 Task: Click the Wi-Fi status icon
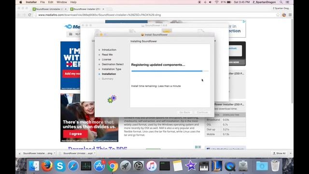tap(216, 2)
